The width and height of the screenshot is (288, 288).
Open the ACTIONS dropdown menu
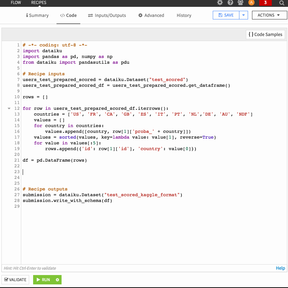(269, 15)
